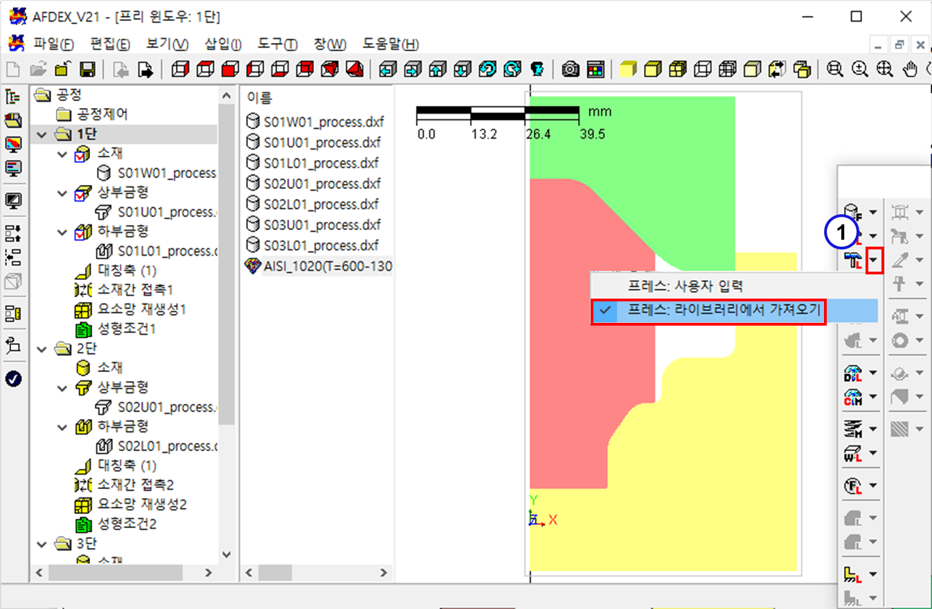
Task: Select the pan hand tool
Action: pyautogui.click(x=911, y=69)
